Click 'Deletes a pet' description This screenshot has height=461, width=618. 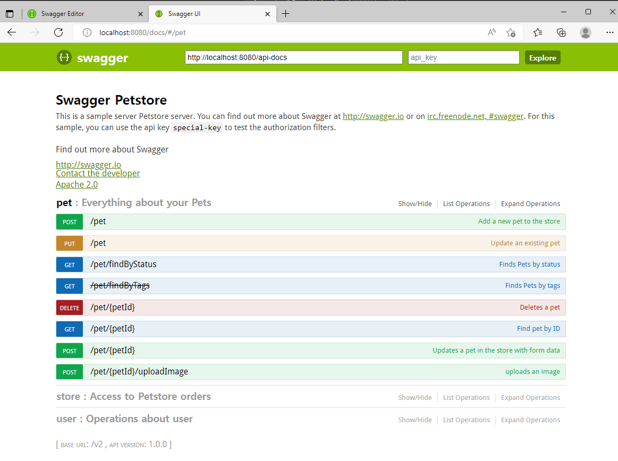pos(539,308)
